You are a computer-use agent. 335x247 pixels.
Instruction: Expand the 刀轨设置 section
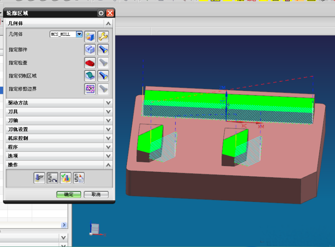coord(108,129)
